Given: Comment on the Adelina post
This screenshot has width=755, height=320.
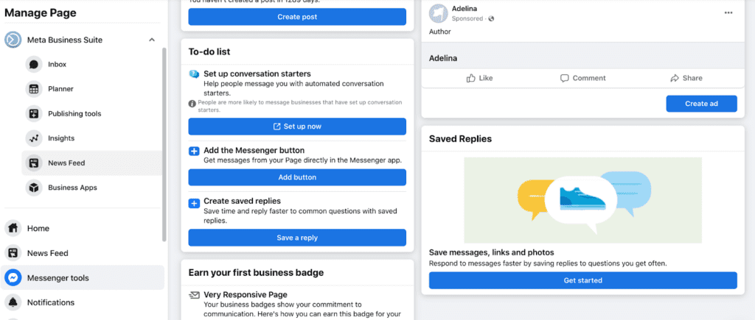Looking at the screenshot, I should [x=583, y=78].
